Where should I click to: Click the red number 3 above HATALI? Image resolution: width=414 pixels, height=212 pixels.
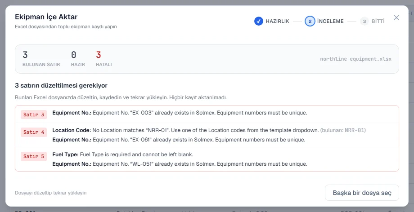coord(99,55)
